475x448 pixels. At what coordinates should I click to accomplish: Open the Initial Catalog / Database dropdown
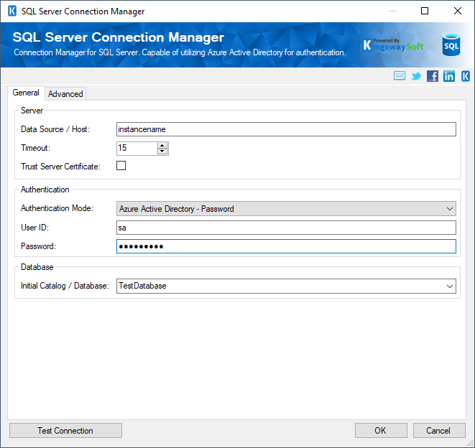450,286
